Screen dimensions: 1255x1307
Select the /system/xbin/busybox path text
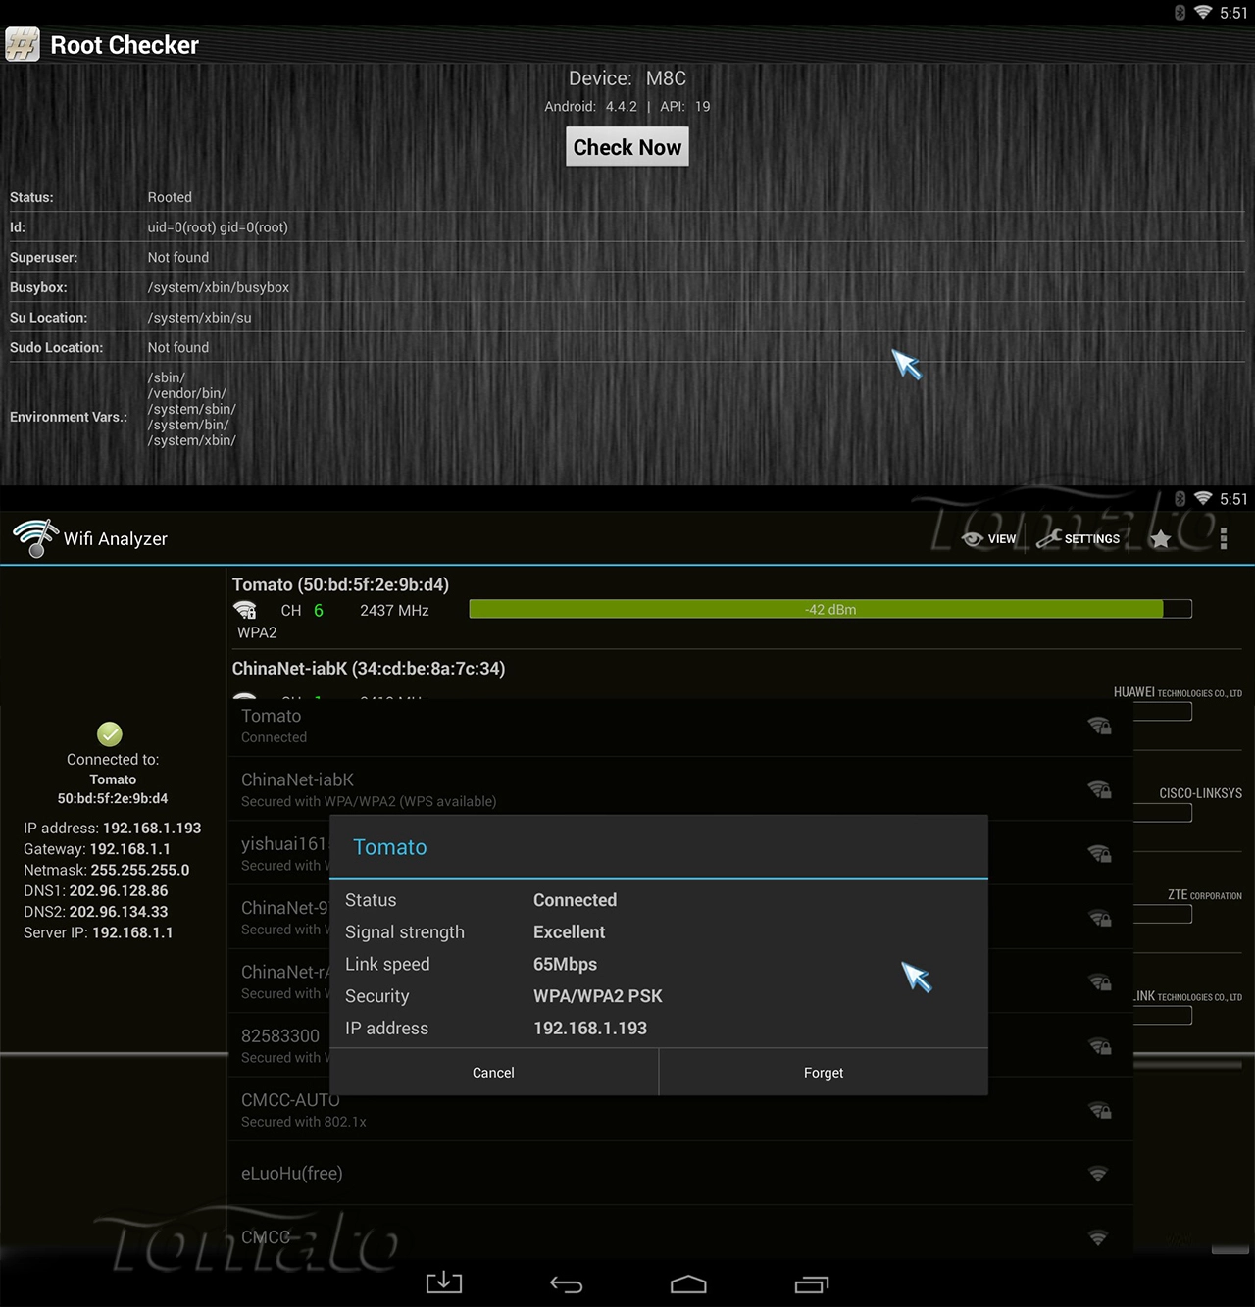[x=219, y=287]
